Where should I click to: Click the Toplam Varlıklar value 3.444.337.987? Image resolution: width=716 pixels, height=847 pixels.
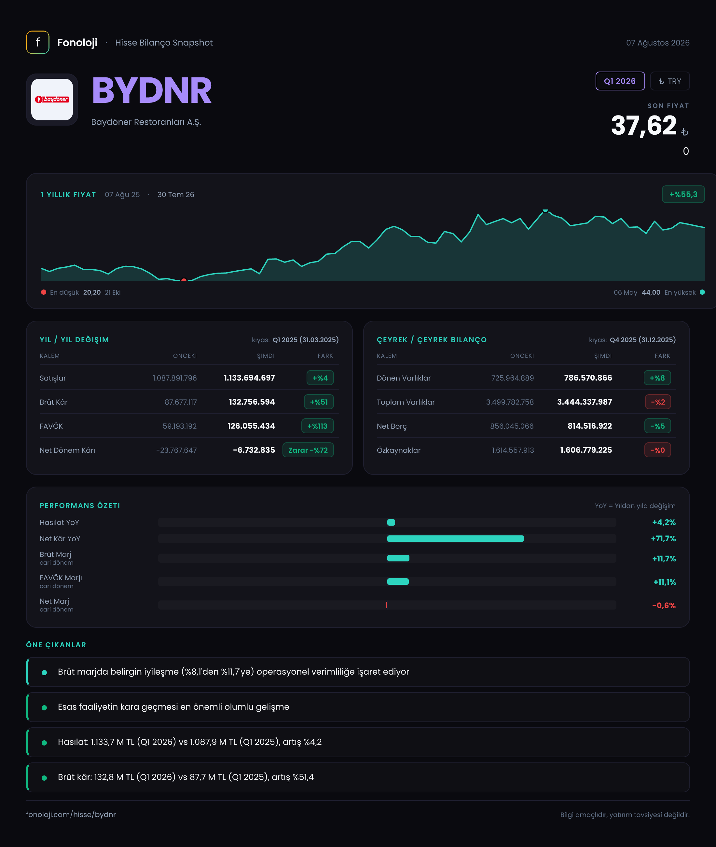click(x=584, y=402)
